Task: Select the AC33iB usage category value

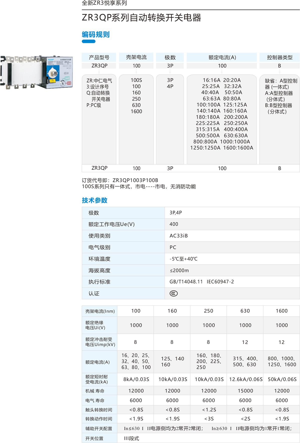Action: click(x=179, y=236)
